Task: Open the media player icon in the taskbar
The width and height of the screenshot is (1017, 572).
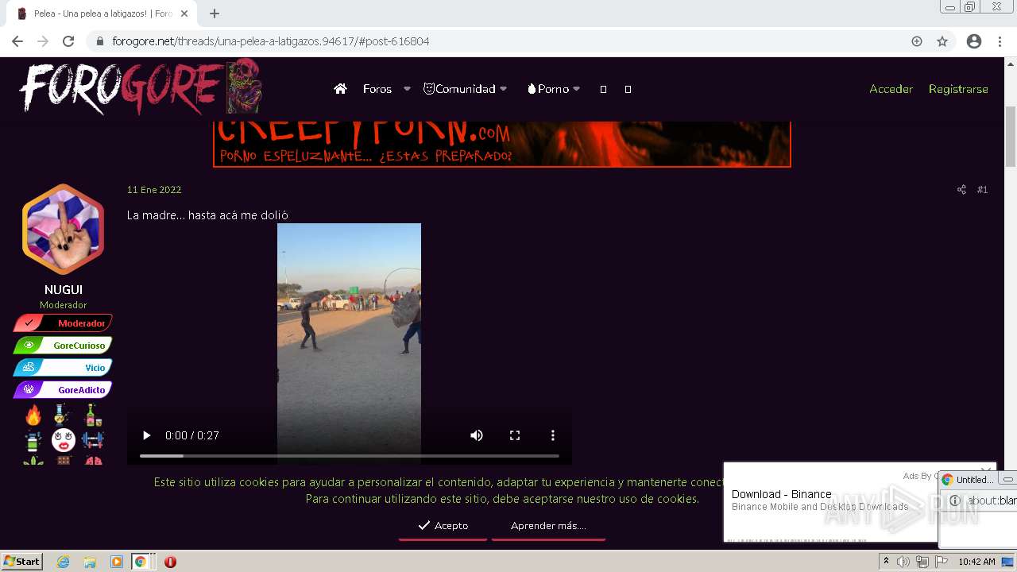Action: click(116, 562)
